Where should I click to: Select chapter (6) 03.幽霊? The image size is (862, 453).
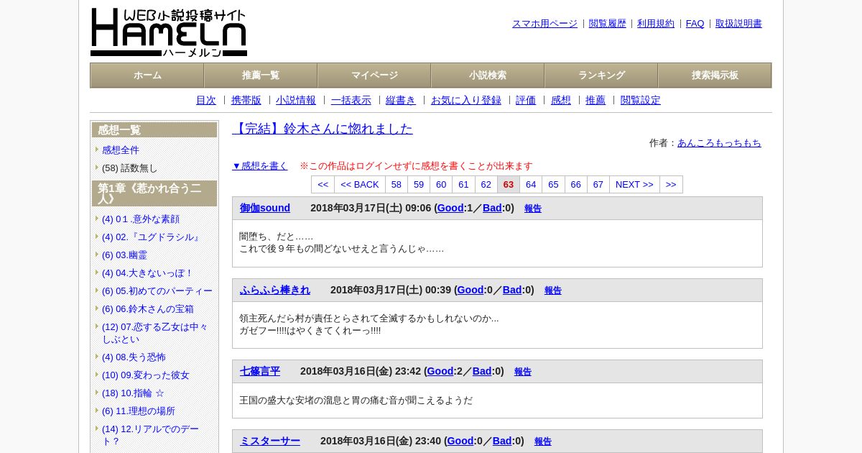(124, 255)
